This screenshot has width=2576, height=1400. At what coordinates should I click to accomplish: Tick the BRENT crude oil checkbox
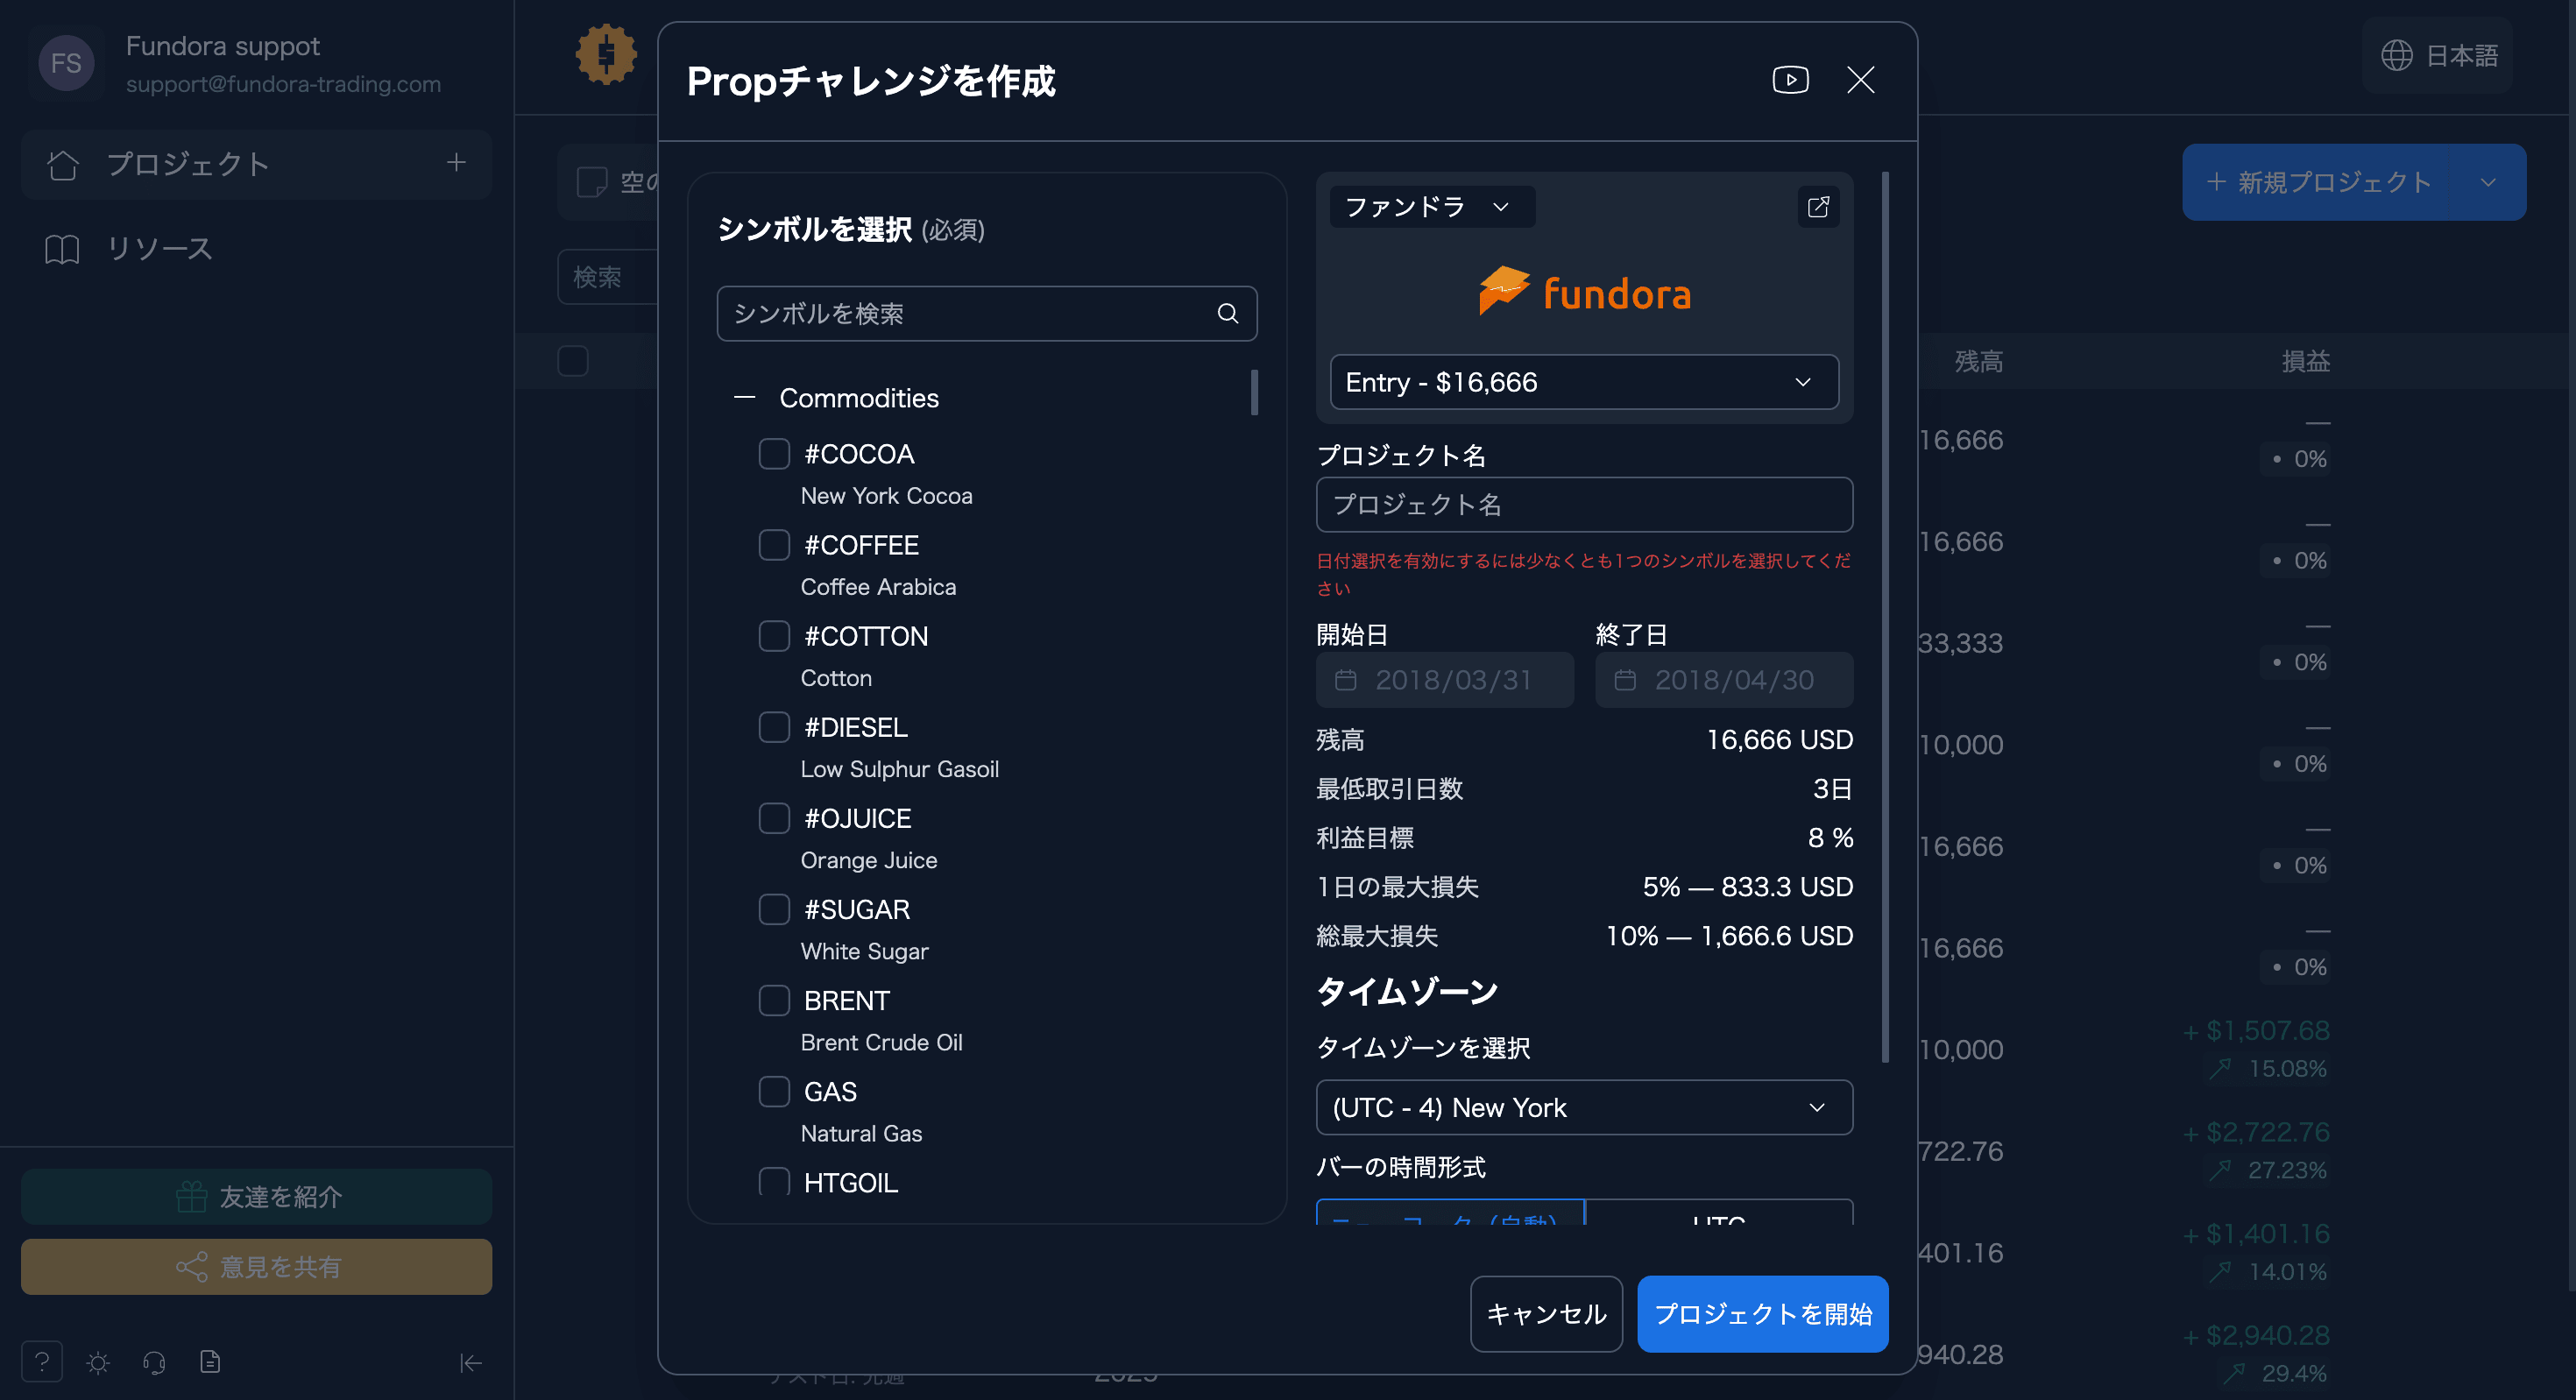click(x=774, y=1000)
